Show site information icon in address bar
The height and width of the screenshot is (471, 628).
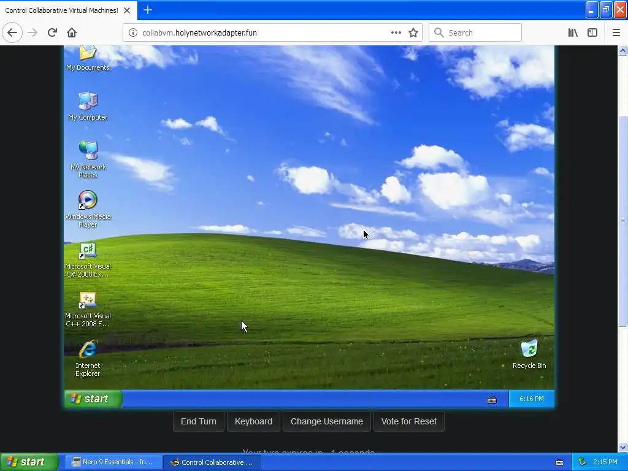point(132,33)
